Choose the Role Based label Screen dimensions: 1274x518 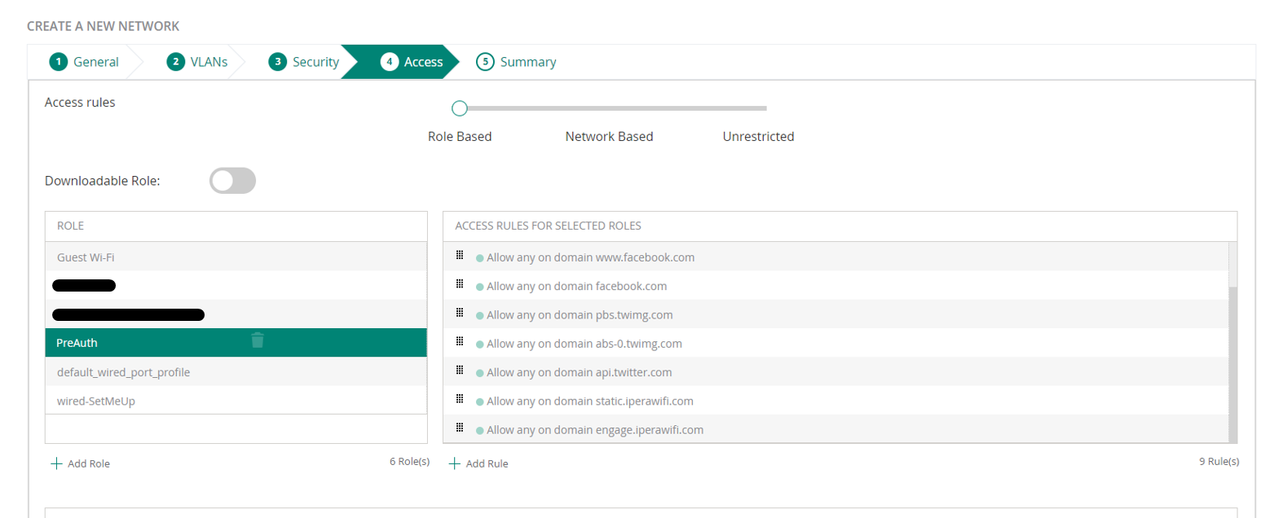[x=460, y=137]
